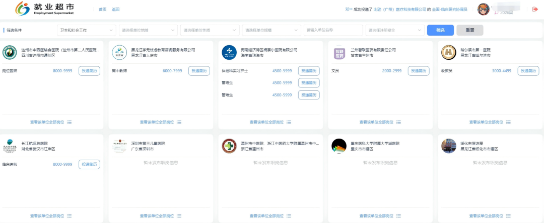This screenshot has height=223, width=544.
Task: Expand the 请选择注册资金 dropdown
Action: pyautogui.click(x=394, y=30)
